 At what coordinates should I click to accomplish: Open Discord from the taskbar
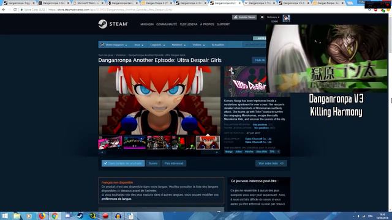click(67, 216)
